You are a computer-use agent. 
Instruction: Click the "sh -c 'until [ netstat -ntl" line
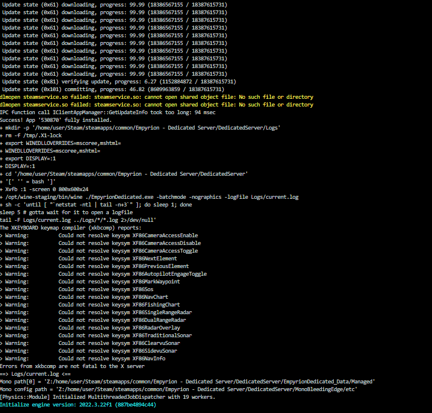pos(96,205)
